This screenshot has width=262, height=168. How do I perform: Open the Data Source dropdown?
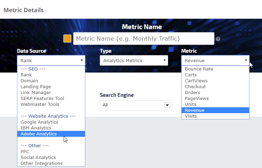(51, 60)
